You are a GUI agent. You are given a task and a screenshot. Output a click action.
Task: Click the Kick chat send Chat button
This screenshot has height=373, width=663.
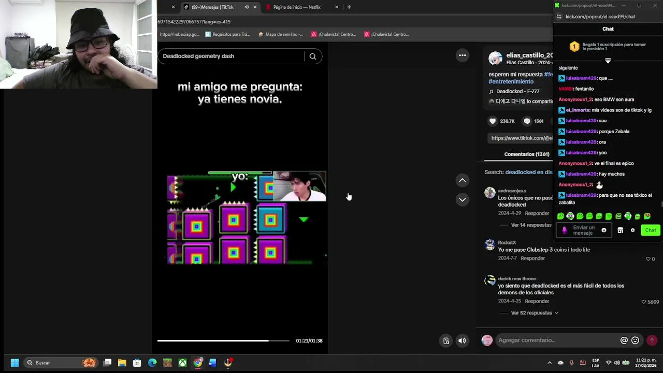coord(651,231)
